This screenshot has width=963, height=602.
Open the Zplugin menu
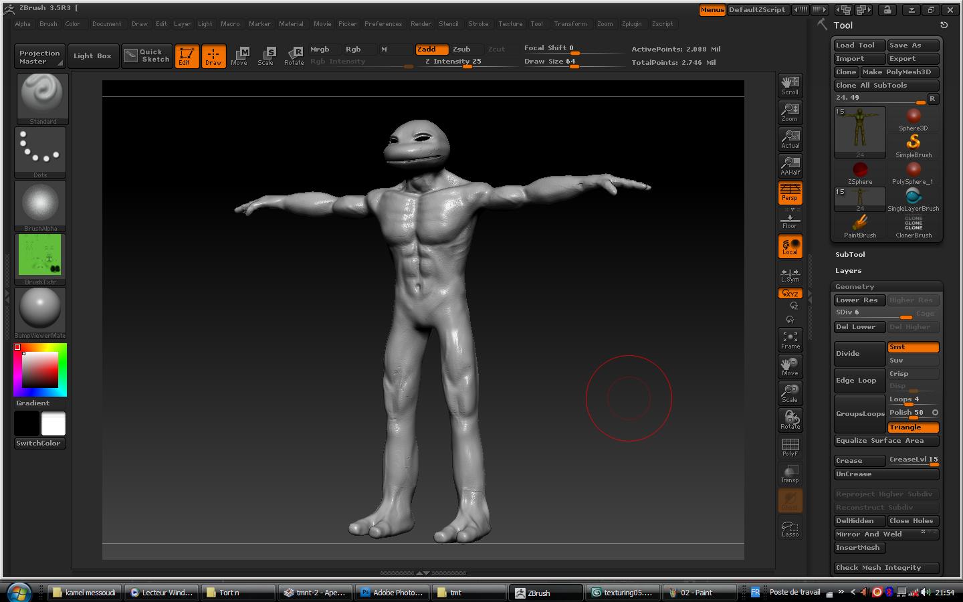[631, 24]
